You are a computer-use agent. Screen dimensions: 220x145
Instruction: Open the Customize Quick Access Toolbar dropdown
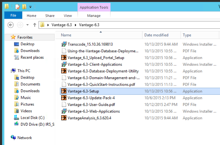(x=30, y=7)
